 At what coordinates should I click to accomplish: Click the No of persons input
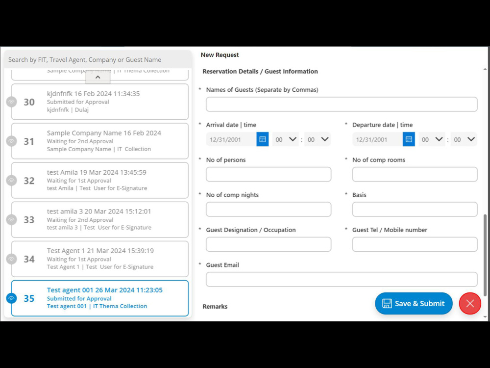pos(269,174)
